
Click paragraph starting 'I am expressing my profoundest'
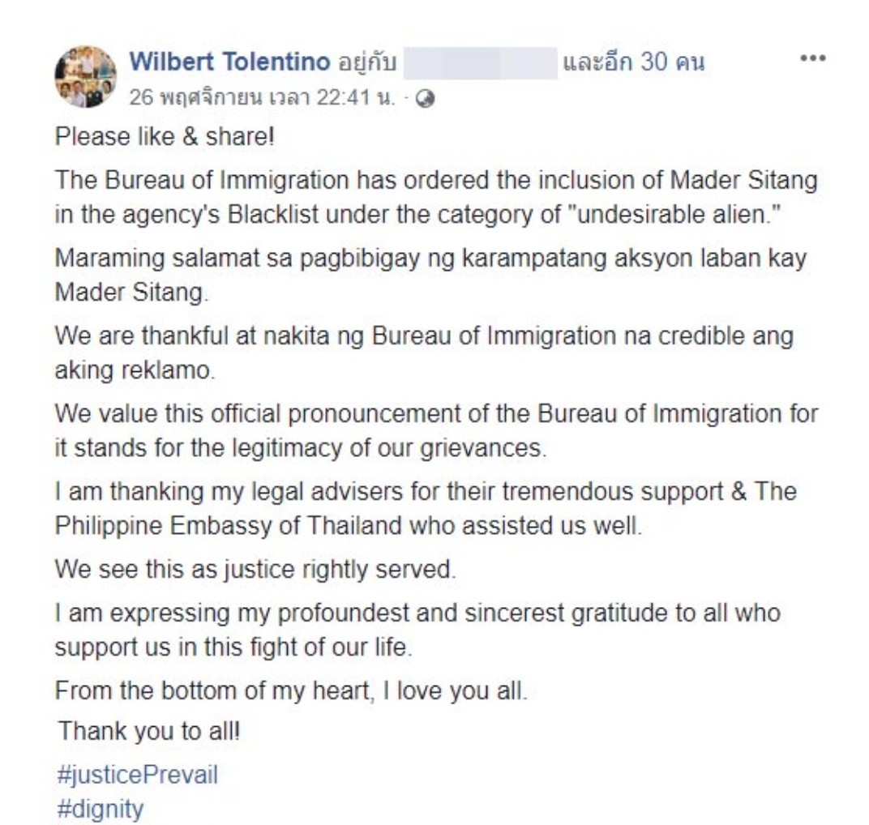pyautogui.click(x=417, y=630)
